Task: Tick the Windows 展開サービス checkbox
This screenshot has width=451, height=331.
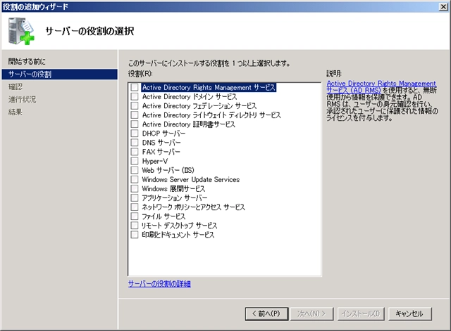Action: [x=135, y=188]
